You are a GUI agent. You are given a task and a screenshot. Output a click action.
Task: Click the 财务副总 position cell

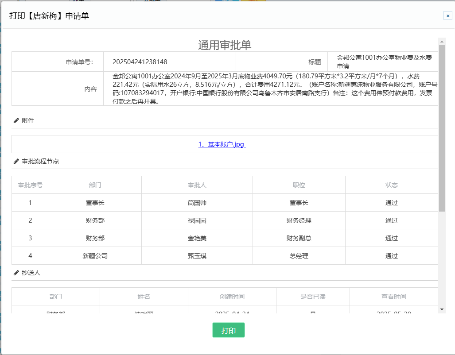pyautogui.click(x=299, y=238)
